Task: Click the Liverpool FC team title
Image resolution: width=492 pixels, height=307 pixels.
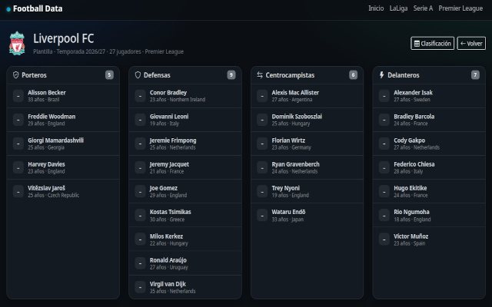Action: 63,38
